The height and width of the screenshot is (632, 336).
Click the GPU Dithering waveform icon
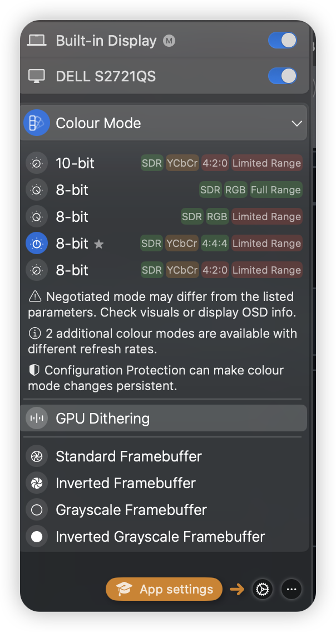point(37,419)
